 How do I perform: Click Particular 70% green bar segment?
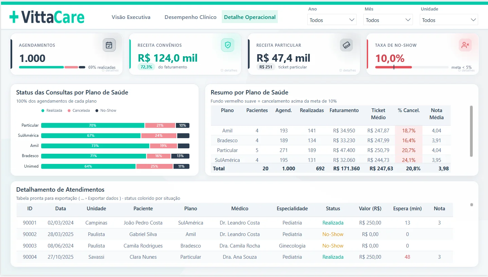93,125
